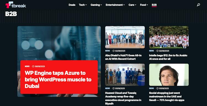Viewport: 207px width, 106px height.
Task: Expand the Tech menu chevron
Action: 86,5
